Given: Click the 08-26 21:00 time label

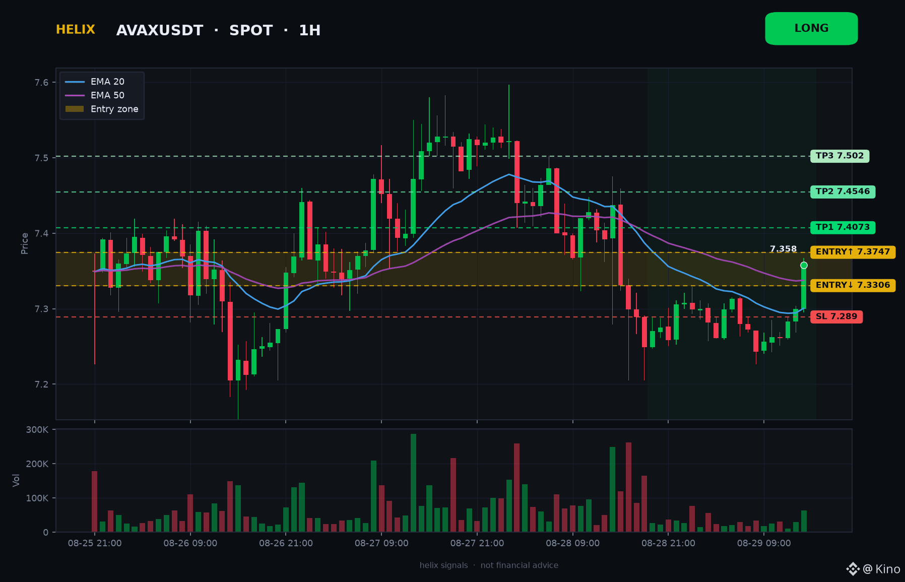Looking at the screenshot, I should 286,543.
